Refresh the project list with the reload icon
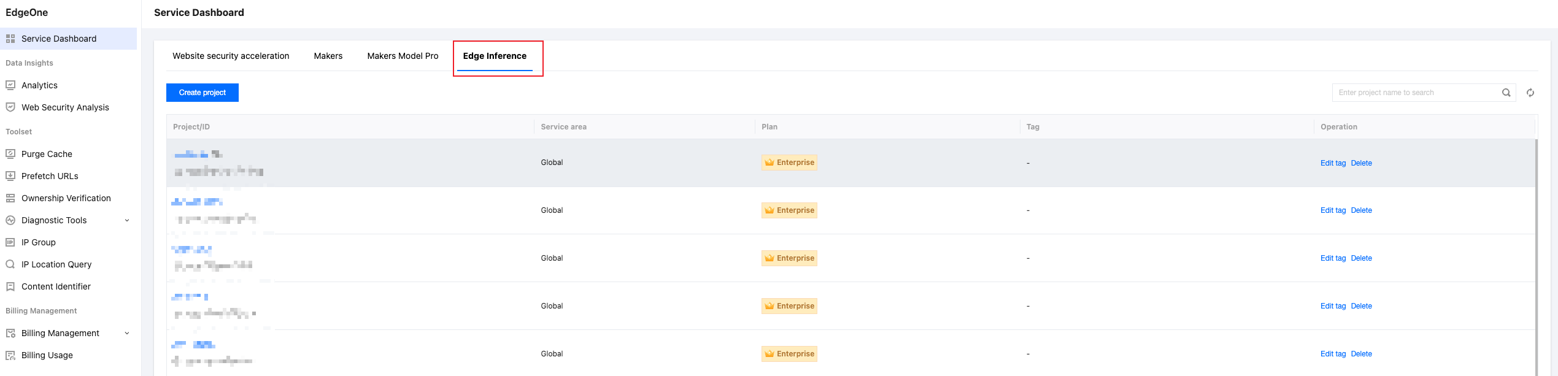 1530,93
